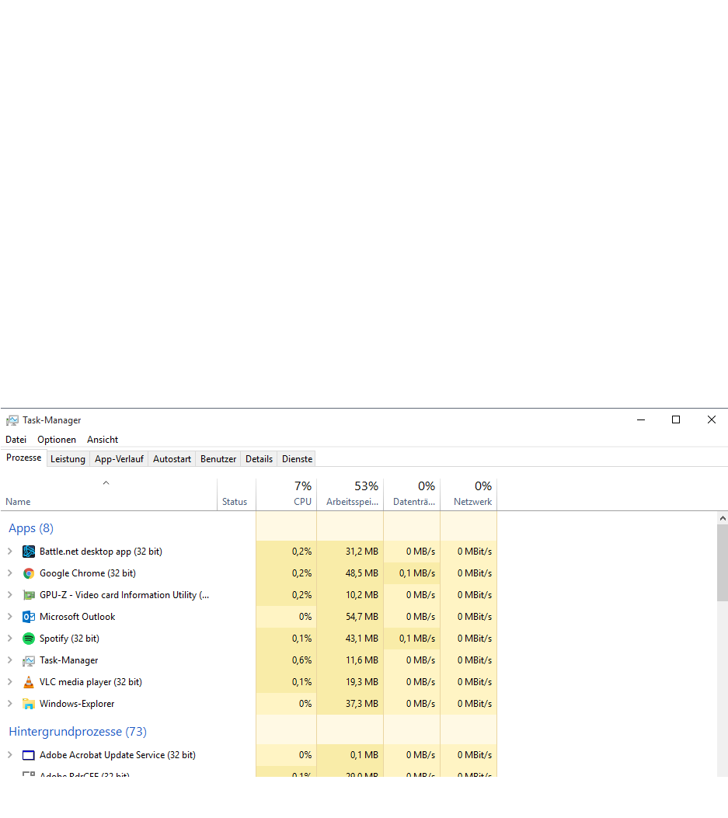Click the Windows-Explorer folder icon
Viewport: 728px width, 818px height.
(29, 704)
